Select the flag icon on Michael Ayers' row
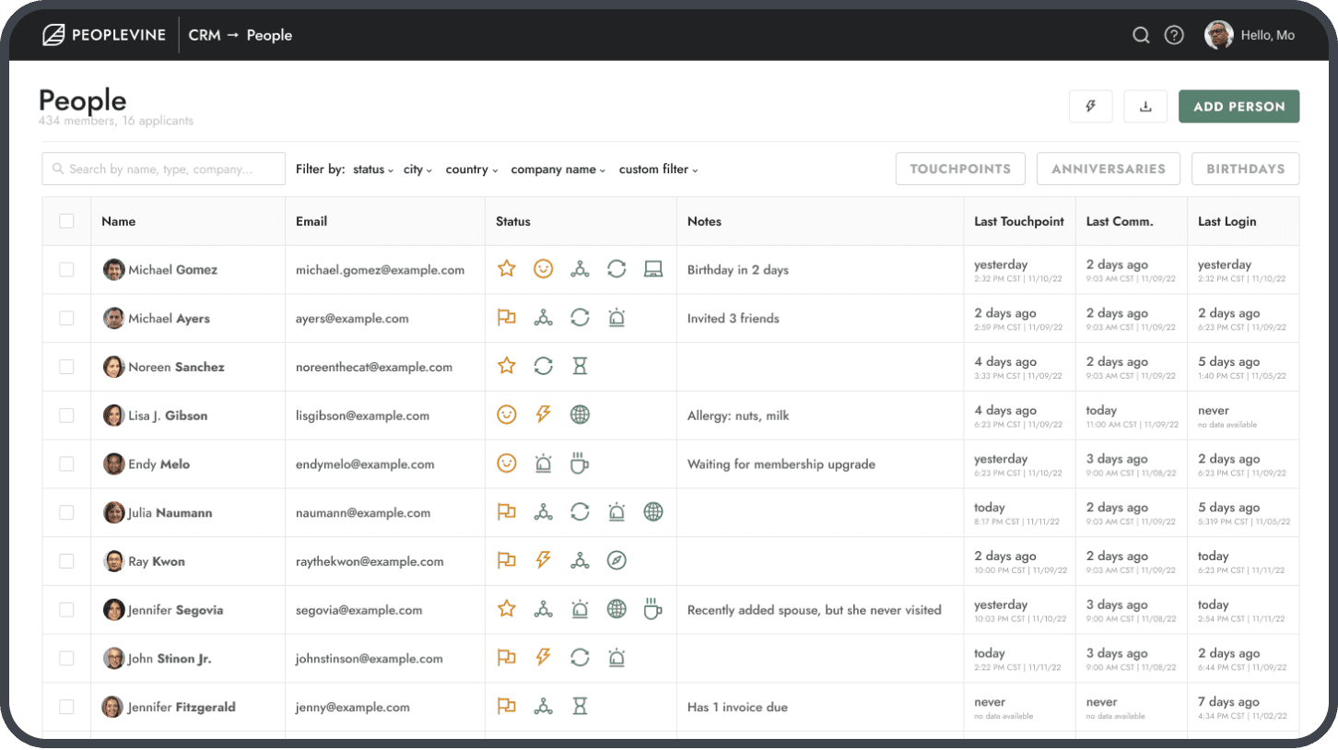Viewport: 1338px width, 750px height. coord(507,317)
